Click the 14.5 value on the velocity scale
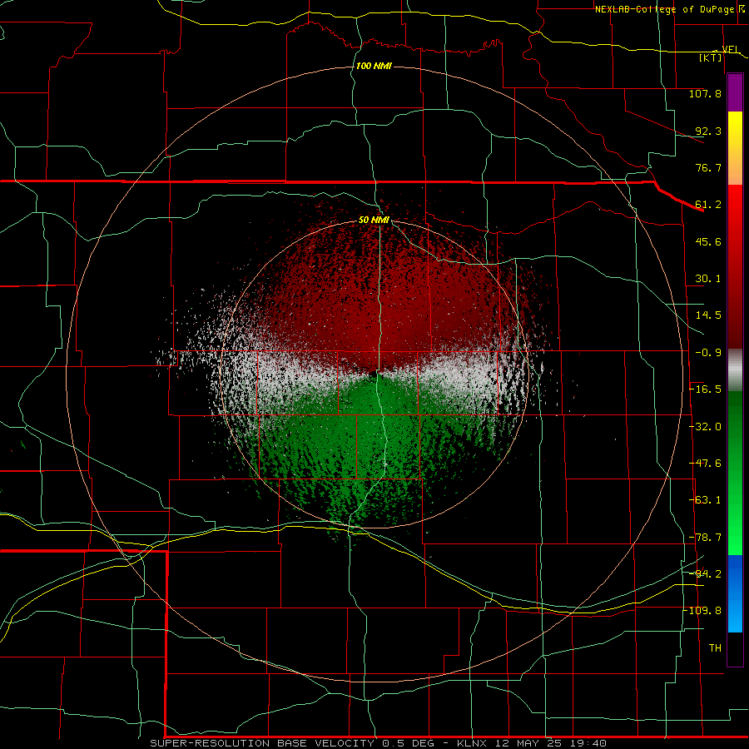749x749 pixels. (x=708, y=315)
